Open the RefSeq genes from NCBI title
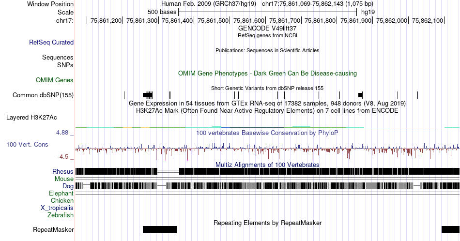The height and width of the screenshot is (241, 460). [x=267, y=35]
